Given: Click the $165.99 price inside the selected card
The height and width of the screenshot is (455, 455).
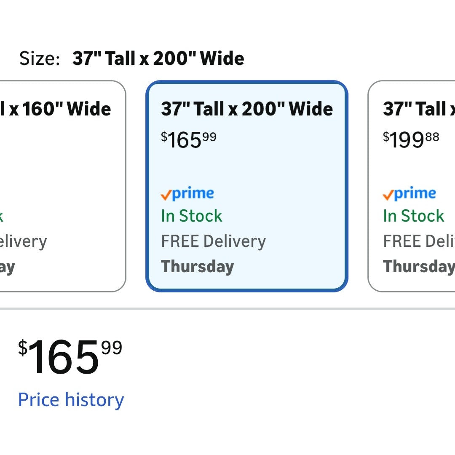Looking at the screenshot, I should 189,140.
